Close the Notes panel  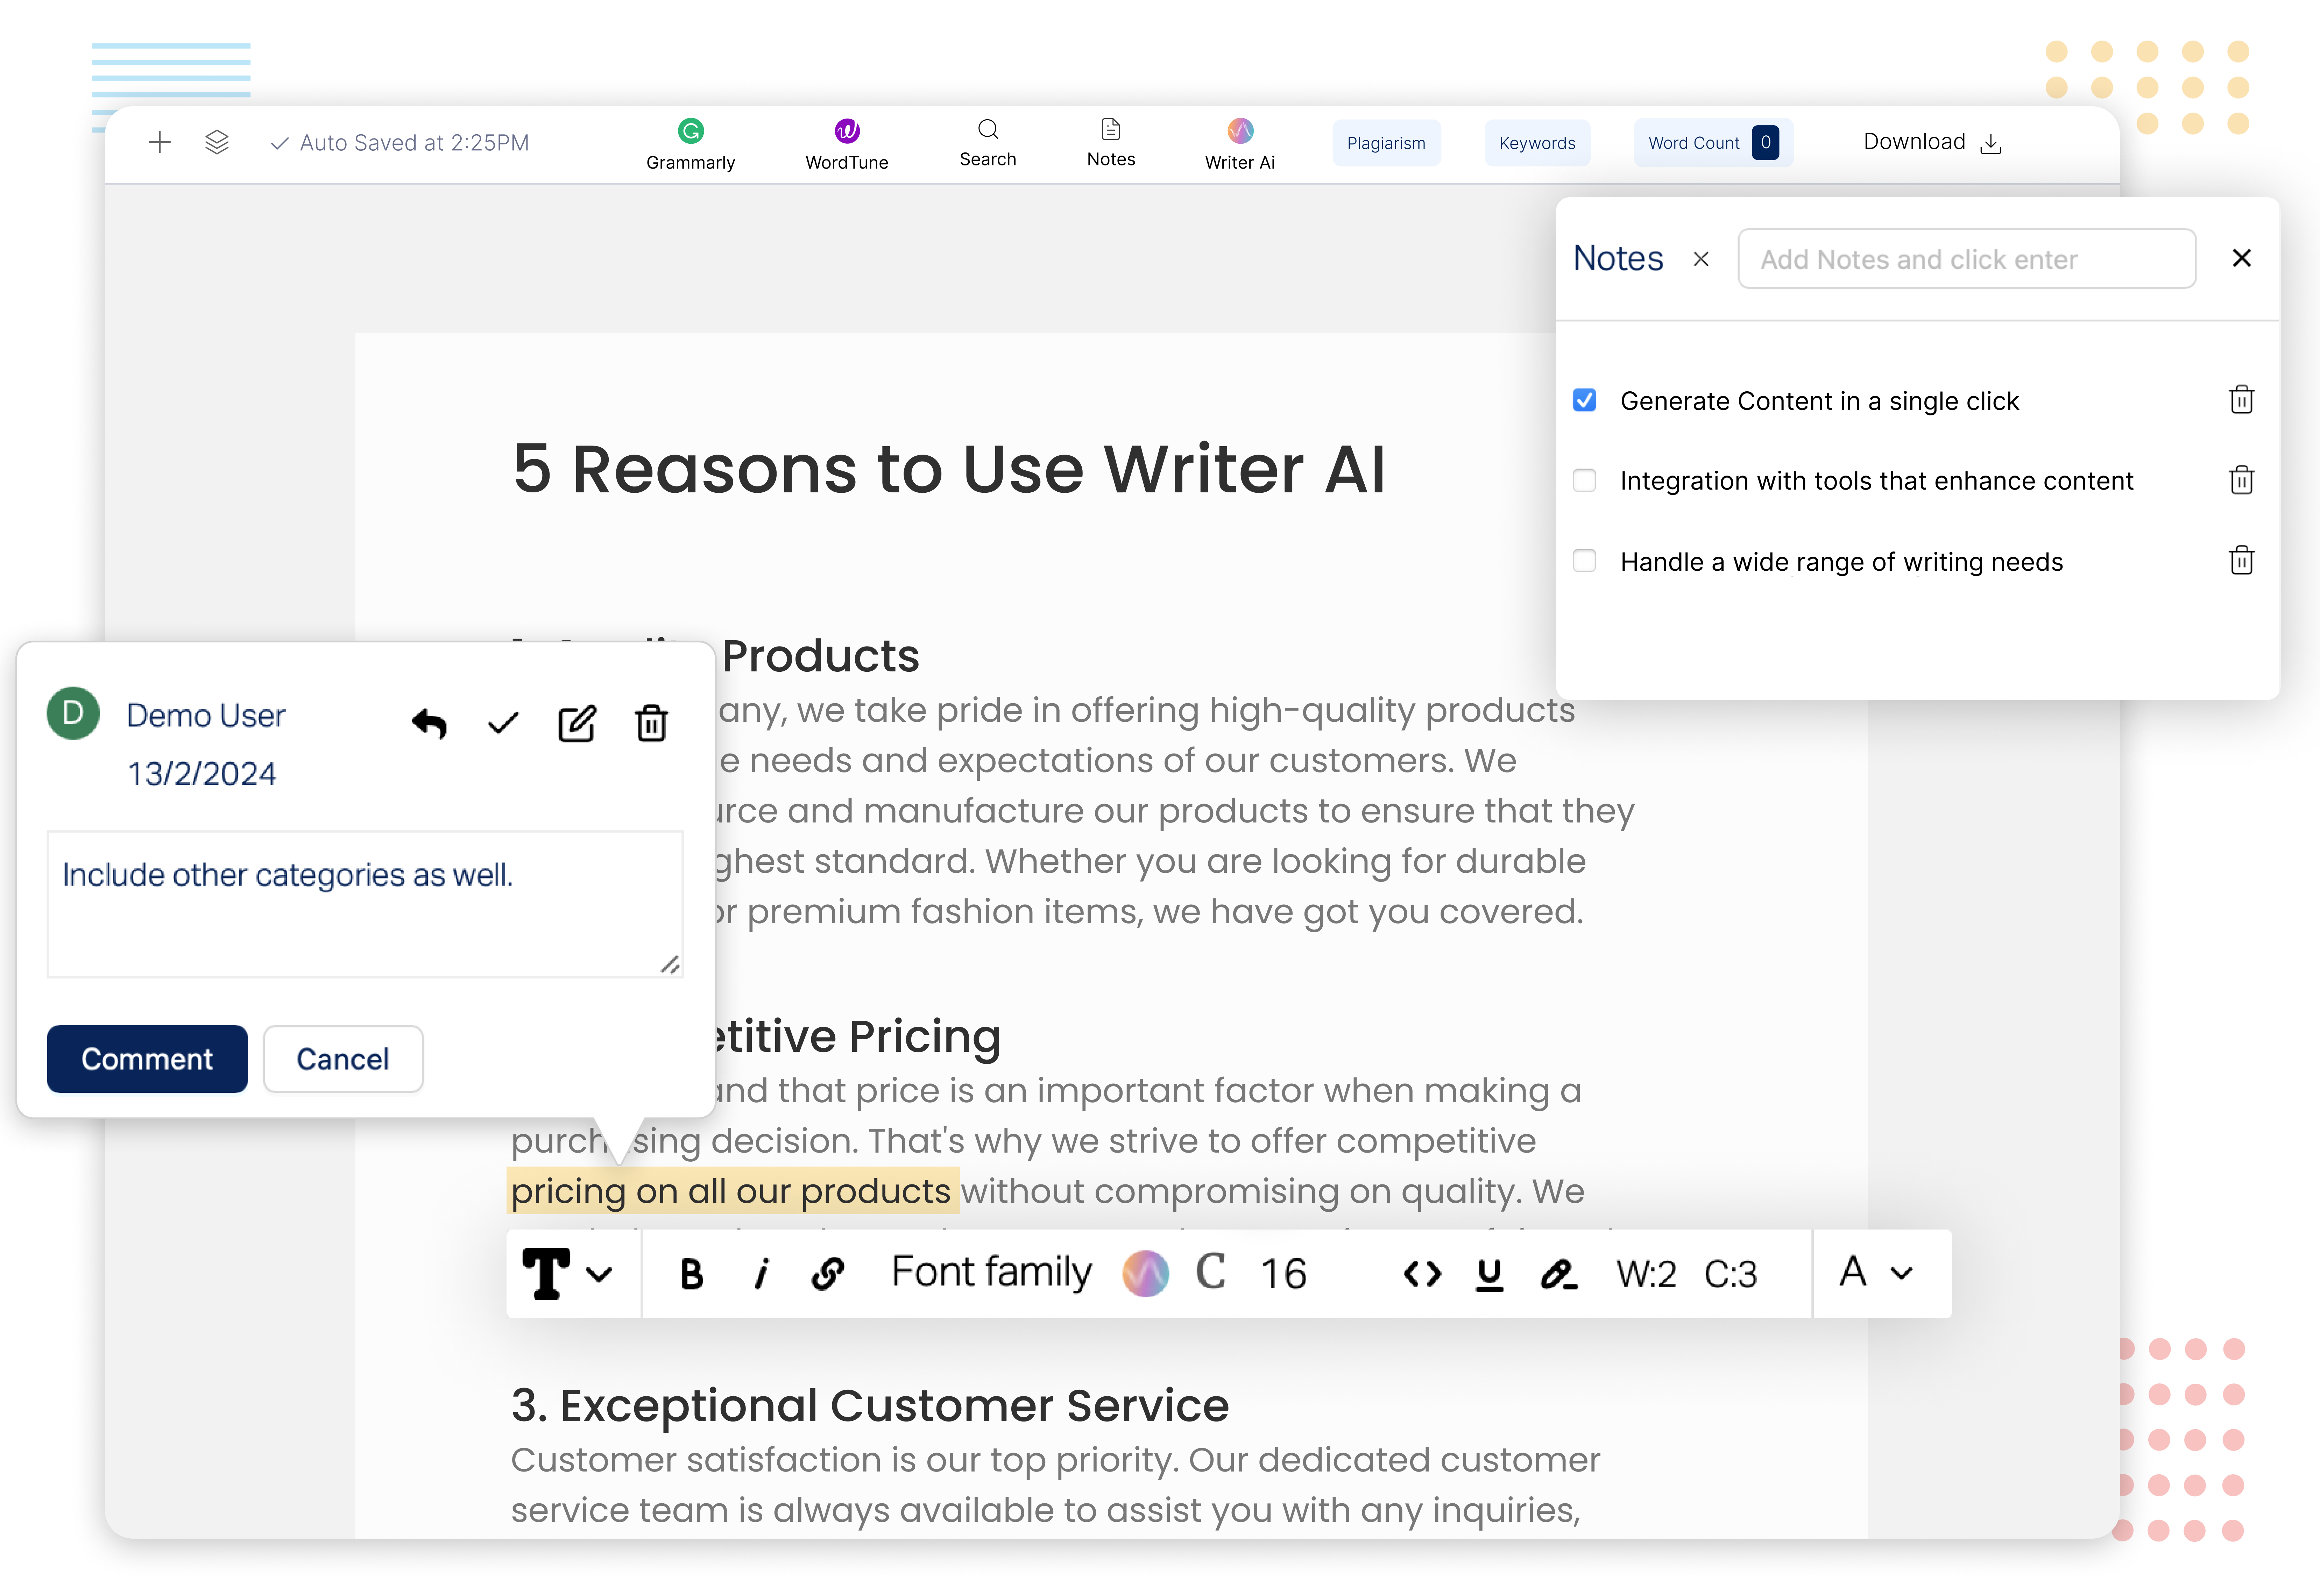(2242, 258)
